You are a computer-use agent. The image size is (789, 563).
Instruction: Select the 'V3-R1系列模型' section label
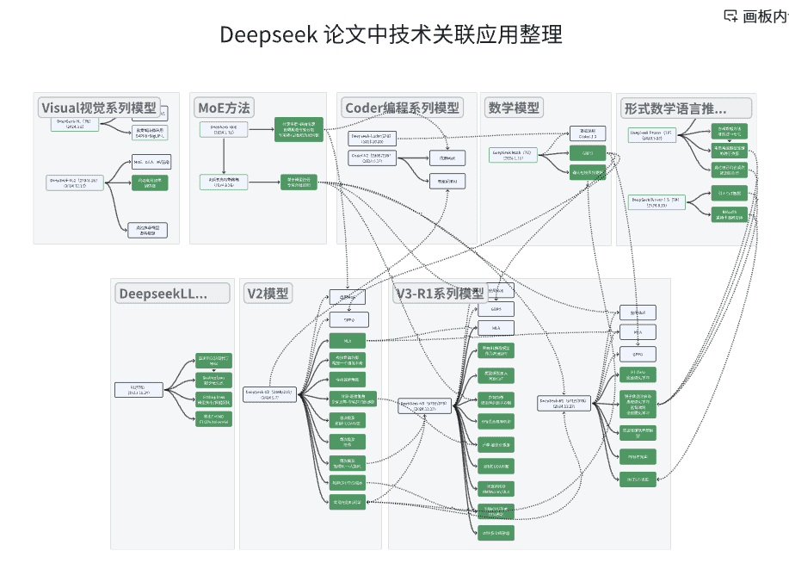click(440, 294)
